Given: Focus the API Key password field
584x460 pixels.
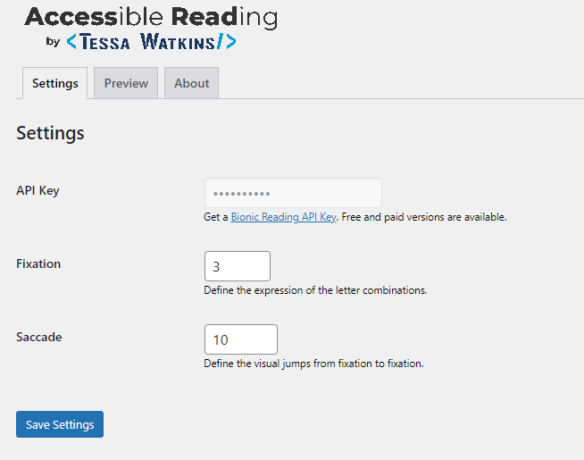Looking at the screenshot, I should coord(293,193).
